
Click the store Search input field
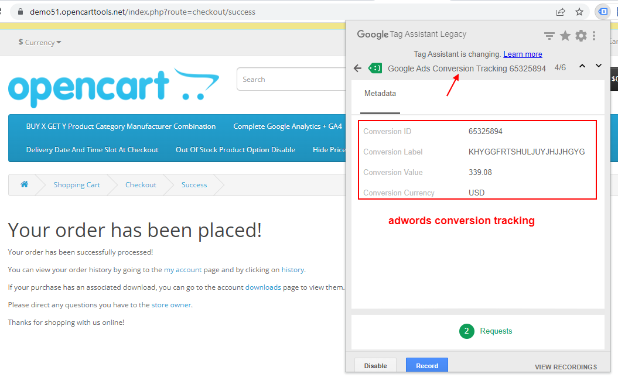pos(291,79)
